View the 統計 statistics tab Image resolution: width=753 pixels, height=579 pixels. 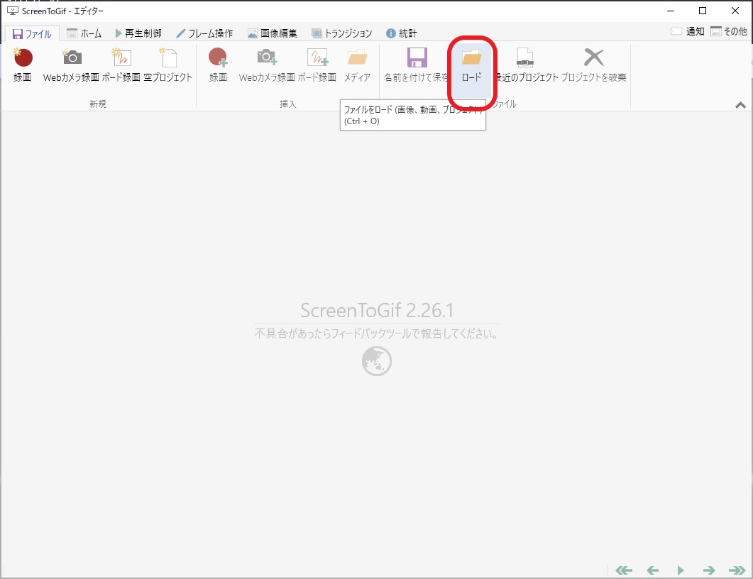pyautogui.click(x=402, y=32)
